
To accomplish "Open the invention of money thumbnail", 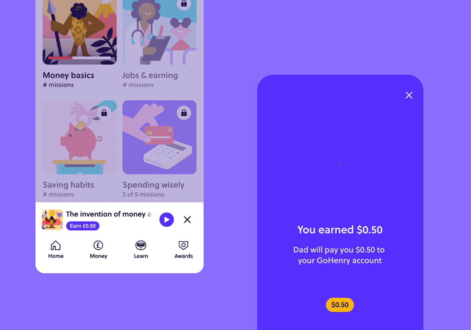I will (x=52, y=220).
